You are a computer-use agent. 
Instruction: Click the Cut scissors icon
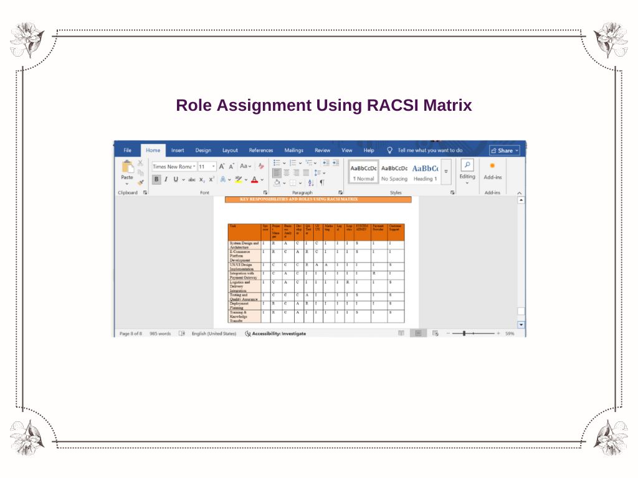(x=140, y=163)
